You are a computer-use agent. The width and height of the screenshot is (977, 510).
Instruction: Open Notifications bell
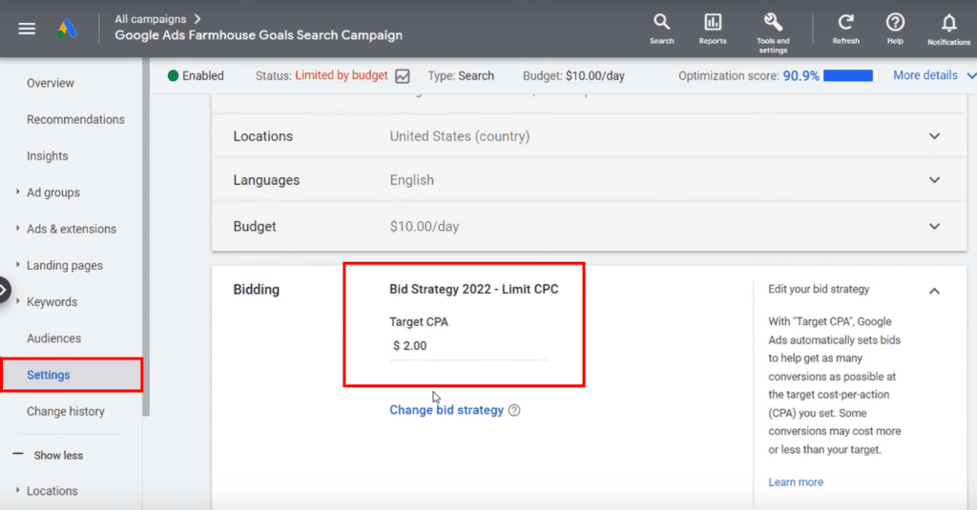coord(949,30)
